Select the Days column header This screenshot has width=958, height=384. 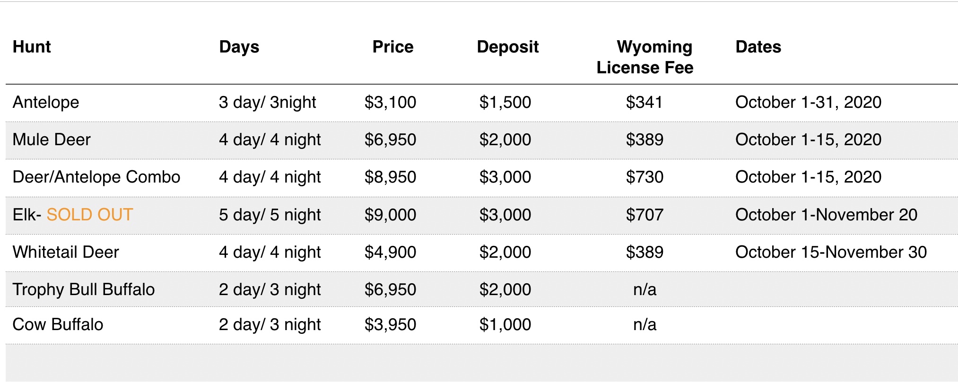(x=239, y=47)
